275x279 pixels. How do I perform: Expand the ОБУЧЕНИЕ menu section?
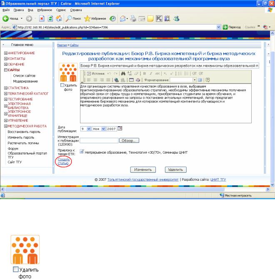6,65
